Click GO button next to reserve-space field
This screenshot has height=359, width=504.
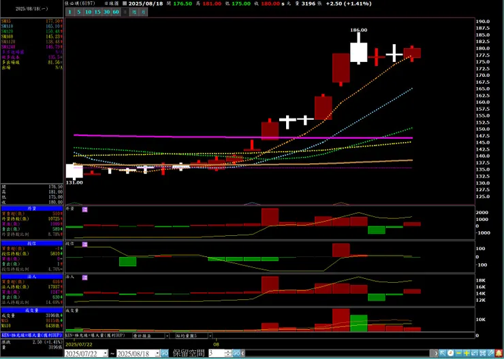pyautogui.click(x=236, y=354)
